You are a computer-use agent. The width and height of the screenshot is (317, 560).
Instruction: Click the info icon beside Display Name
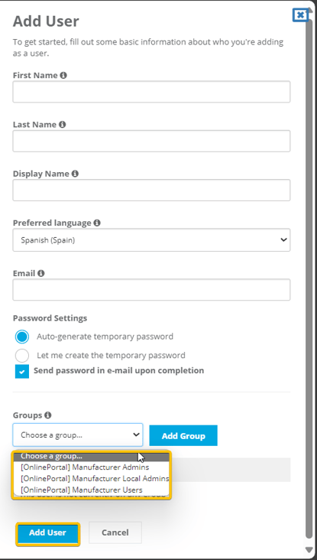(x=75, y=174)
